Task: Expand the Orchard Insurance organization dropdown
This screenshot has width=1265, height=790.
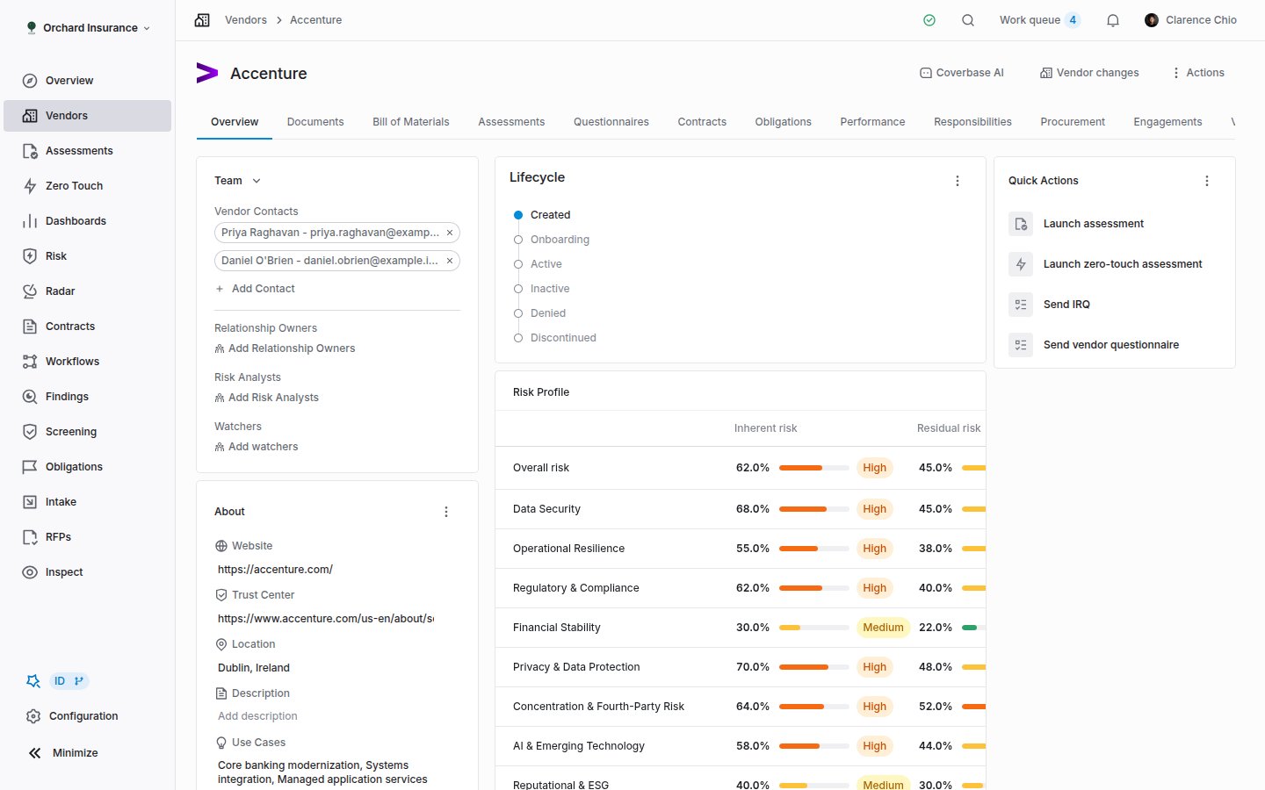Action: (x=88, y=28)
